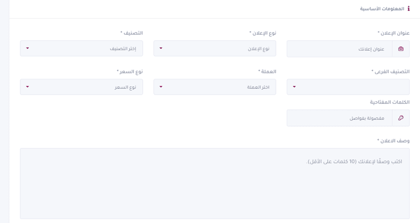The image size is (420, 223).
Task: Select the المعلومات الأساسية section header
Action: click(382, 9)
